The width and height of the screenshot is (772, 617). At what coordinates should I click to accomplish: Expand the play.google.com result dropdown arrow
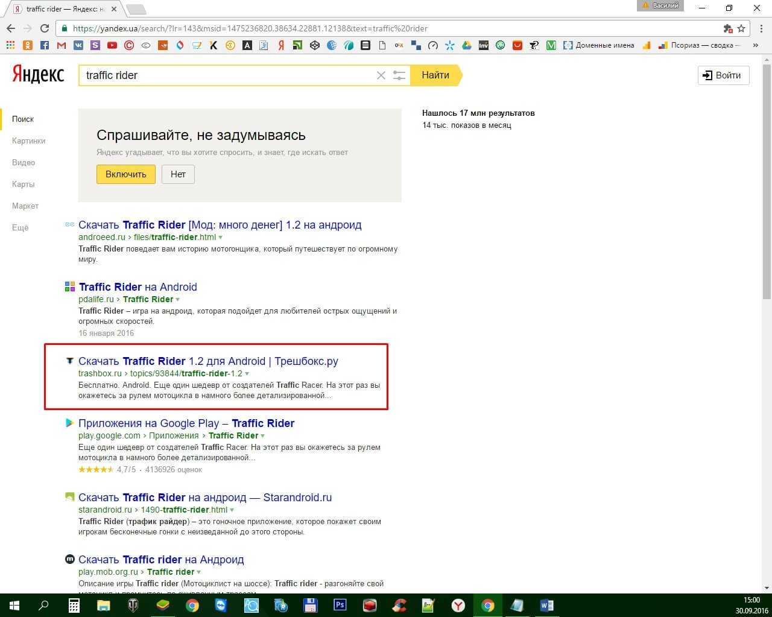pyautogui.click(x=263, y=436)
